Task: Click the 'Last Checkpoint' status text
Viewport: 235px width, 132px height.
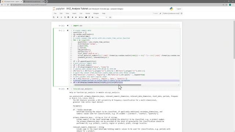Action: (99, 9)
